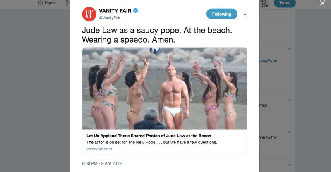Click the blue verified badge beside Vanity Fair
This screenshot has height=172, width=331.
[x=136, y=10]
